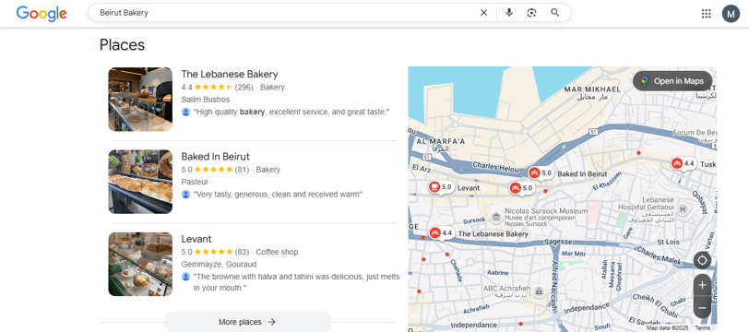The image size is (749, 332).
Task: Zoom out on the map
Action: (702, 308)
